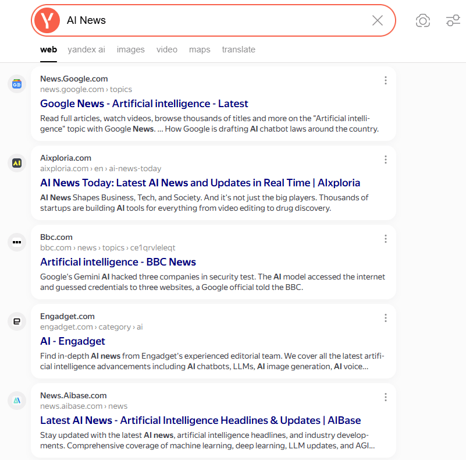Screen dimensions: 466x460
Task: Switch to the images tab
Action: 130,49
